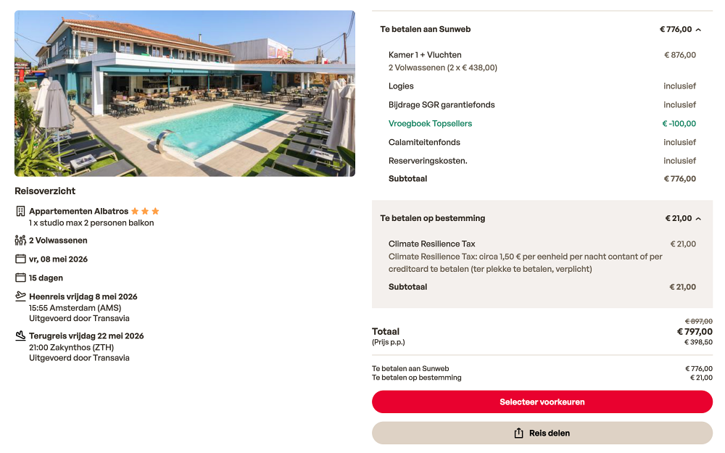Click the Heenreis vrijdag 8 mei 2026 heading
The image size is (725, 453).
click(83, 296)
